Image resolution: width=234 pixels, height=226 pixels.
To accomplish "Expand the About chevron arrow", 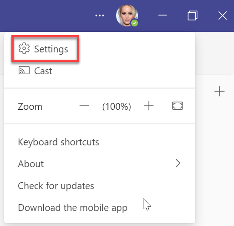I will 178,163.
